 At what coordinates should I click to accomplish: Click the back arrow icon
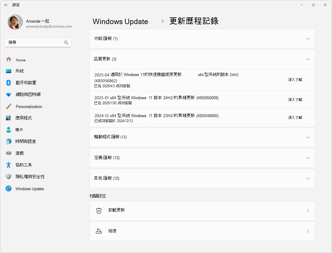point(6,5)
